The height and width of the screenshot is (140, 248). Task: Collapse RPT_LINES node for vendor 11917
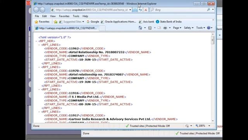tap(39, 112)
